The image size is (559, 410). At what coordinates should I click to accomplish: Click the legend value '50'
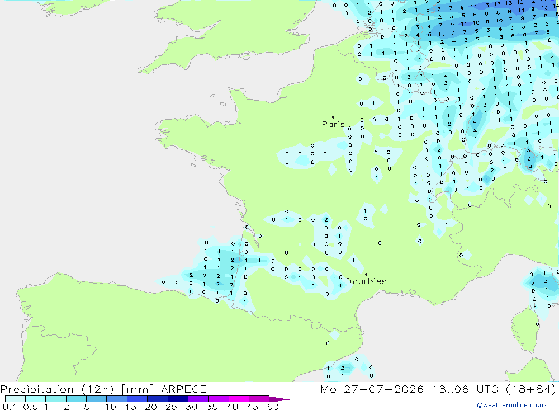[273, 407]
